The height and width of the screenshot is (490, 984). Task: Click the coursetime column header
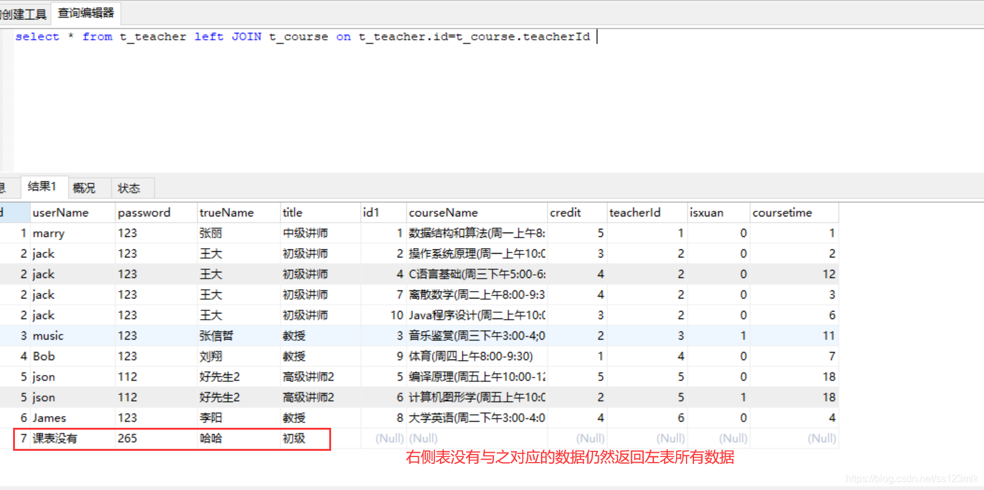point(794,213)
